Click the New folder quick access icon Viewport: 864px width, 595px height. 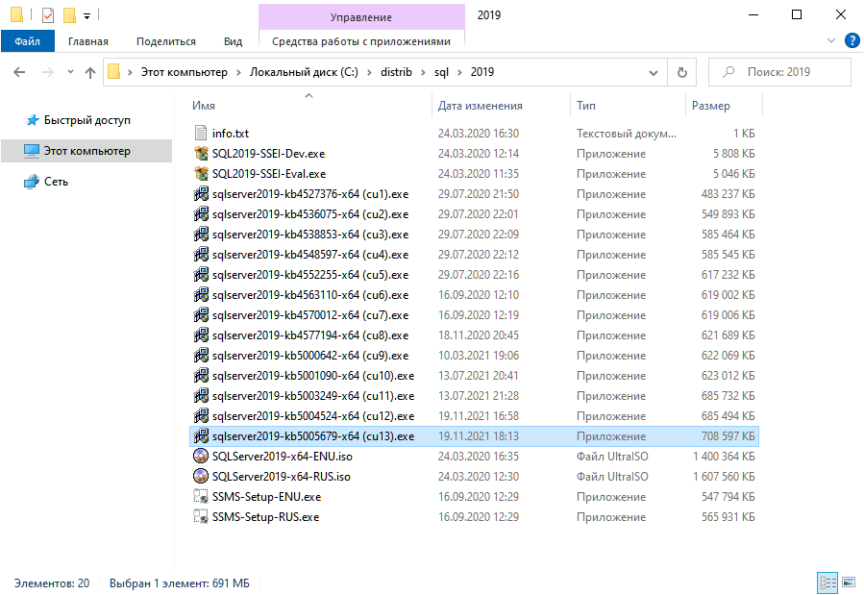coord(69,14)
